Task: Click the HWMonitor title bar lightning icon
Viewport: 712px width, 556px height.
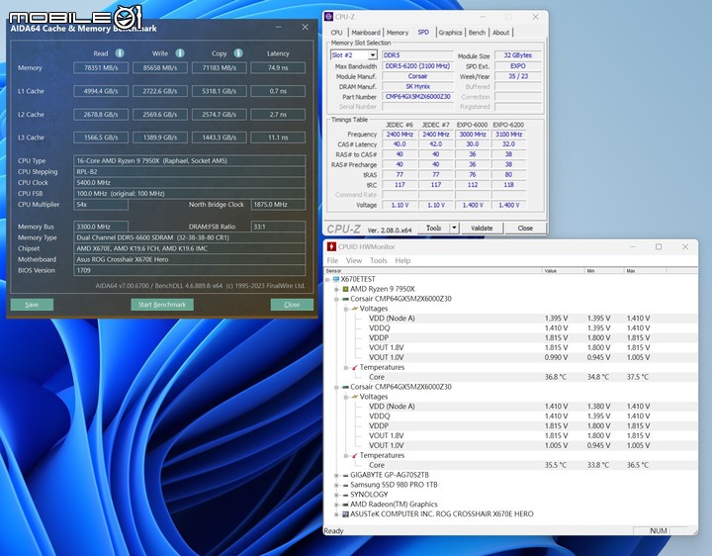Action: click(x=331, y=246)
